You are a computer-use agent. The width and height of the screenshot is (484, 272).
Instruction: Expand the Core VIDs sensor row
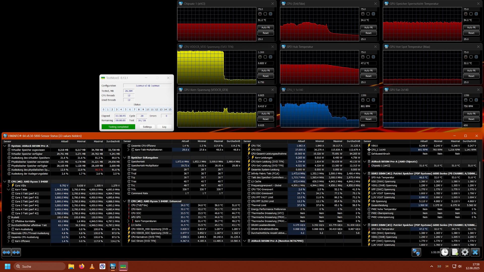[9, 186]
